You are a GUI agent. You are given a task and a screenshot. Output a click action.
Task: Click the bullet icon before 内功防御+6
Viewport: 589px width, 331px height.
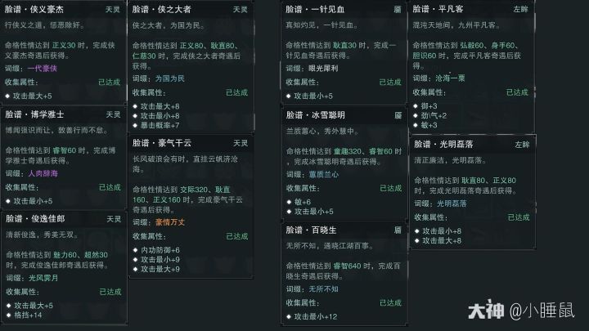[x=135, y=249]
